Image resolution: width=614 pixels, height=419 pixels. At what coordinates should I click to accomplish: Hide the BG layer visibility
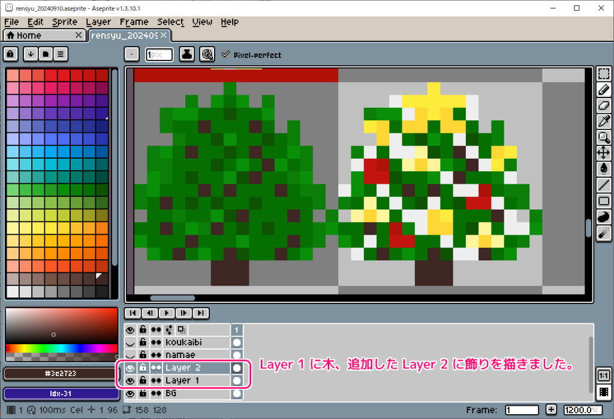(130, 394)
